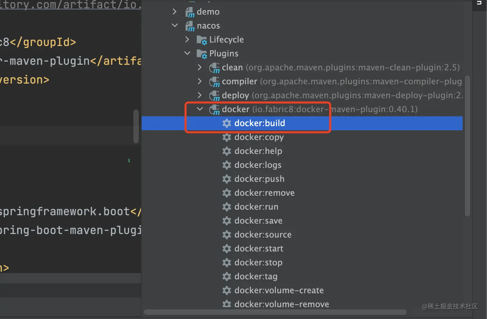
Task: Click the Maven panel vertical scrollbar
Action: tap(467, 146)
